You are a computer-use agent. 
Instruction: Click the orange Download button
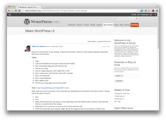135,25
